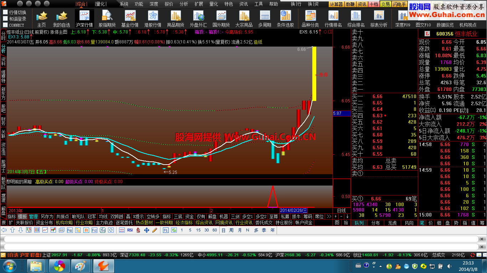Click the back arrow in bottom toolbar
The width and height of the screenshot is (487, 273).
pos(4,230)
